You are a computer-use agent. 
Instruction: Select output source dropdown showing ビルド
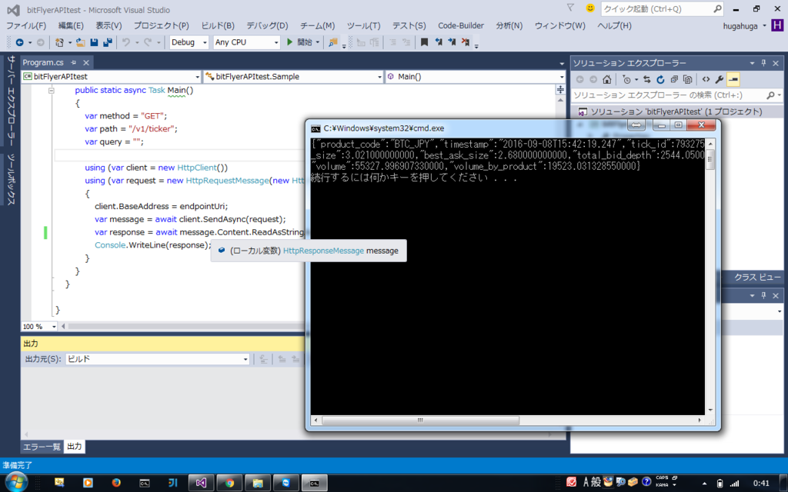coord(157,360)
